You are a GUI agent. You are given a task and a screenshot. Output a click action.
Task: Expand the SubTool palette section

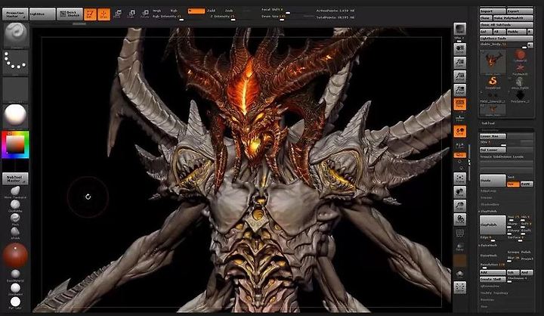[x=487, y=123]
